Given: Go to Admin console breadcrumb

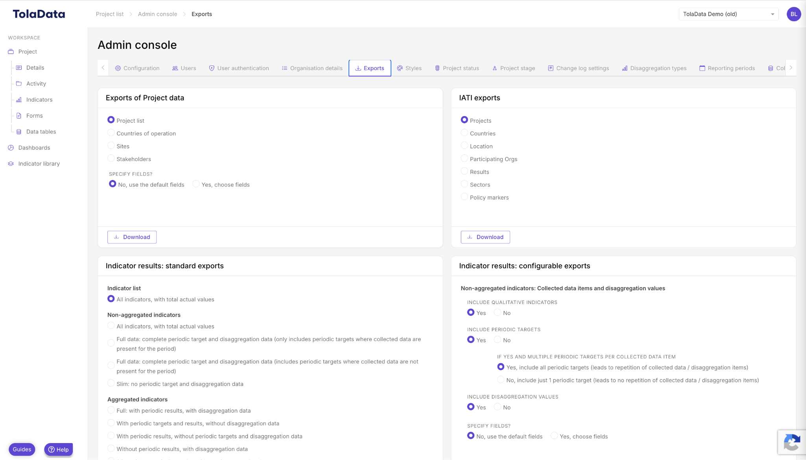Looking at the screenshot, I should click(157, 14).
